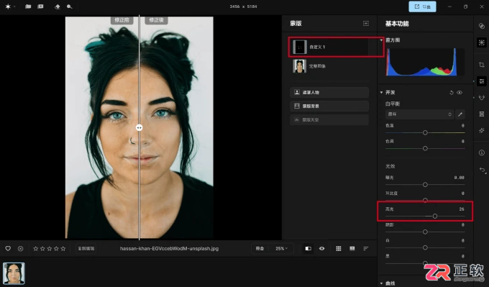The image size is (489, 287).
Task: Select the photo thumbnail in filmstrip
Action: (14, 273)
